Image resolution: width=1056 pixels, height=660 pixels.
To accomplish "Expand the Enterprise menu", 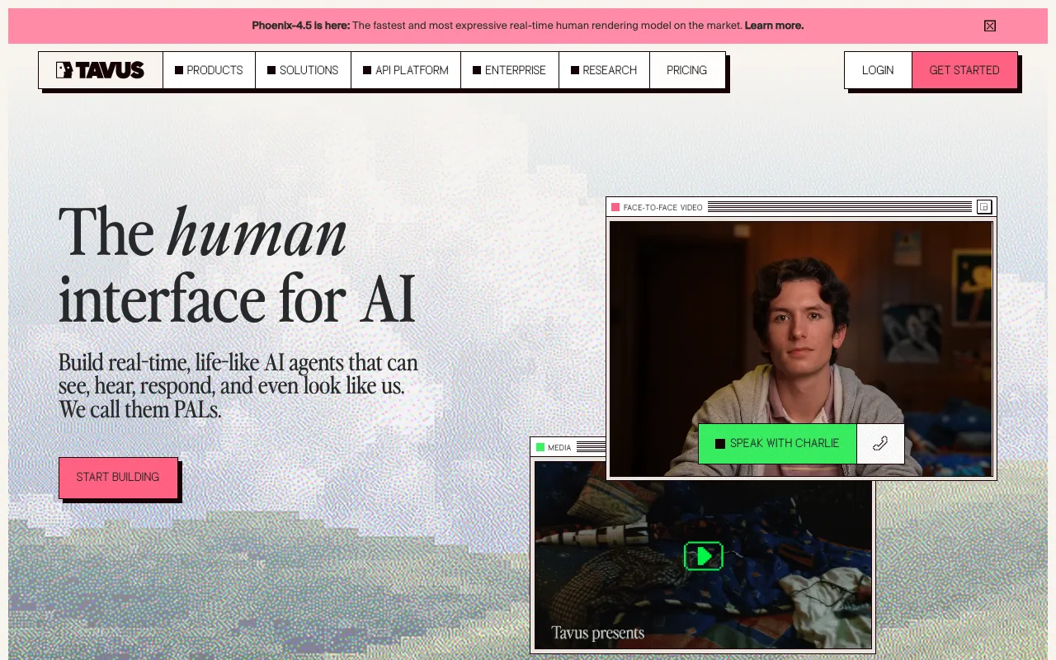I will point(509,70).
